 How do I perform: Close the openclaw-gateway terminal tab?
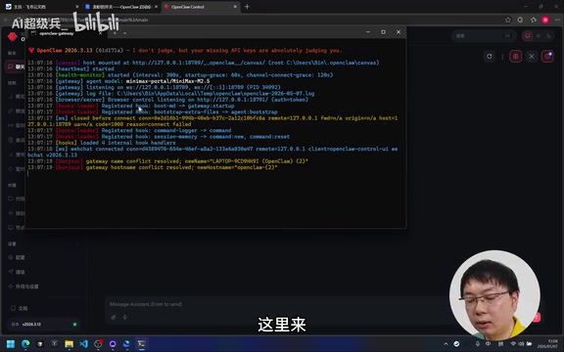click(100, 33)
